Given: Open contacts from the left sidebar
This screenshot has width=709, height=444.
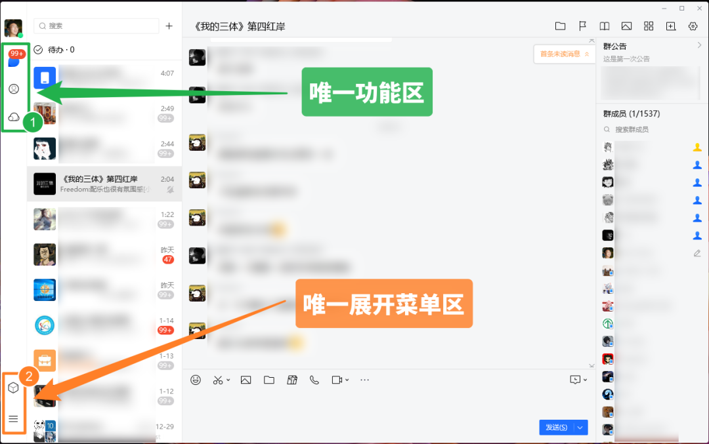Looking at the screenshot, I should pyautogui.click(x=14, y=89).
